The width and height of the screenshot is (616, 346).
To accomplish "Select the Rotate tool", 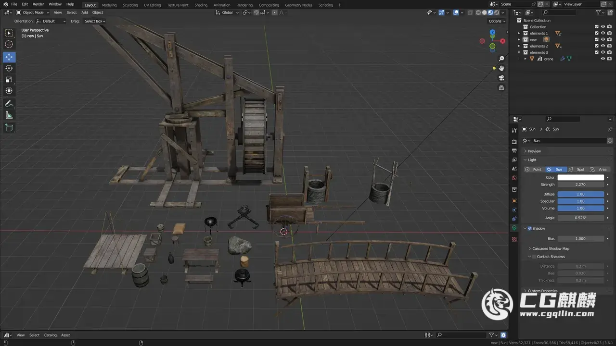I will click(x=9, y=68).
